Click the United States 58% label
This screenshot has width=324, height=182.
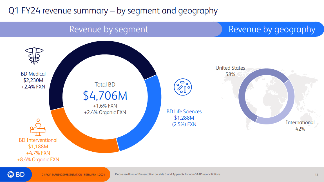(x=230, y=74)
